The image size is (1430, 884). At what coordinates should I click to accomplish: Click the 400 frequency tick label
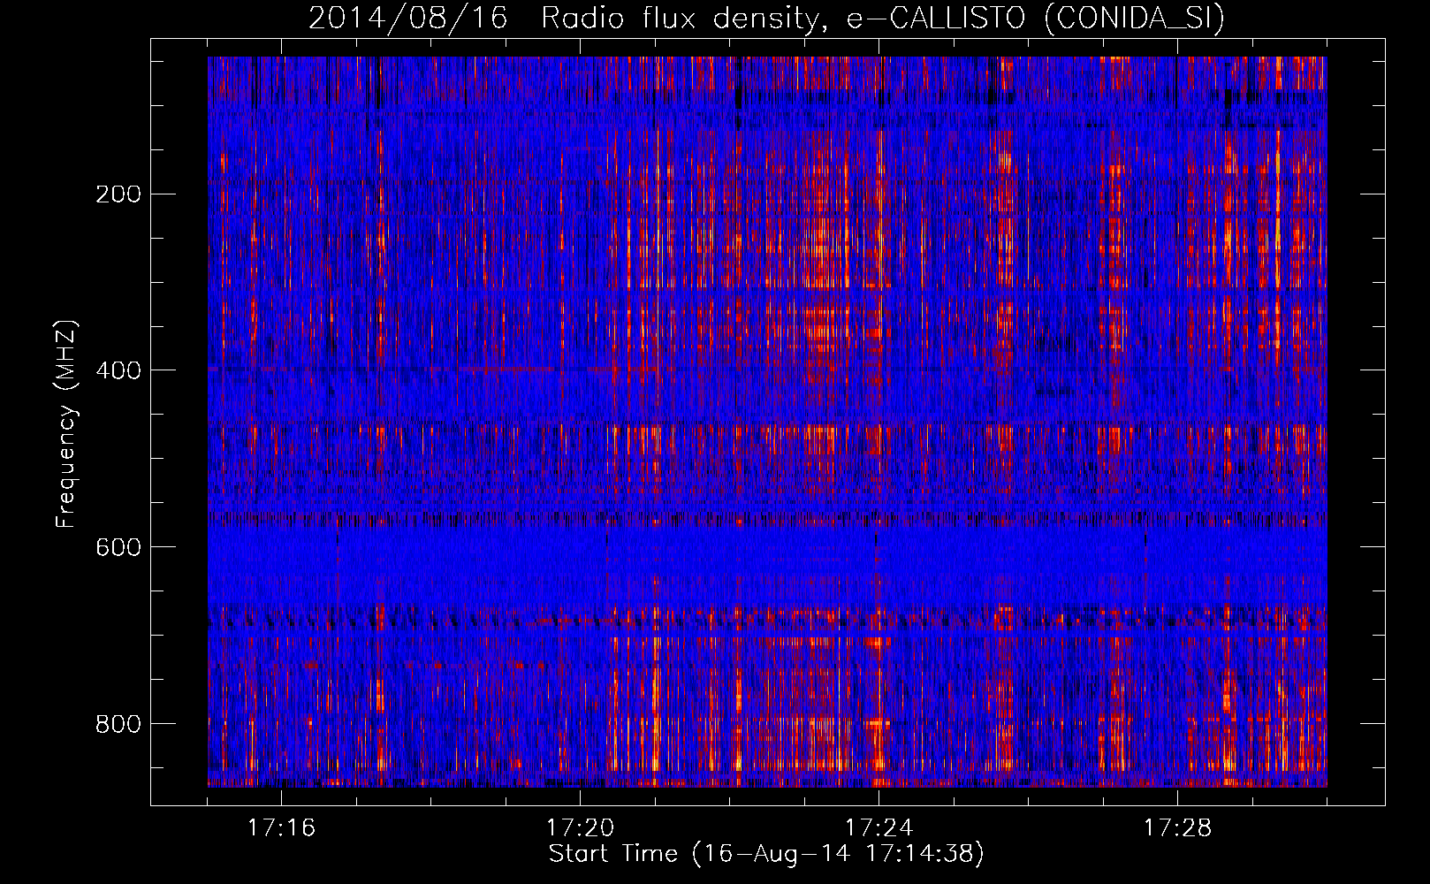point(118,370)
